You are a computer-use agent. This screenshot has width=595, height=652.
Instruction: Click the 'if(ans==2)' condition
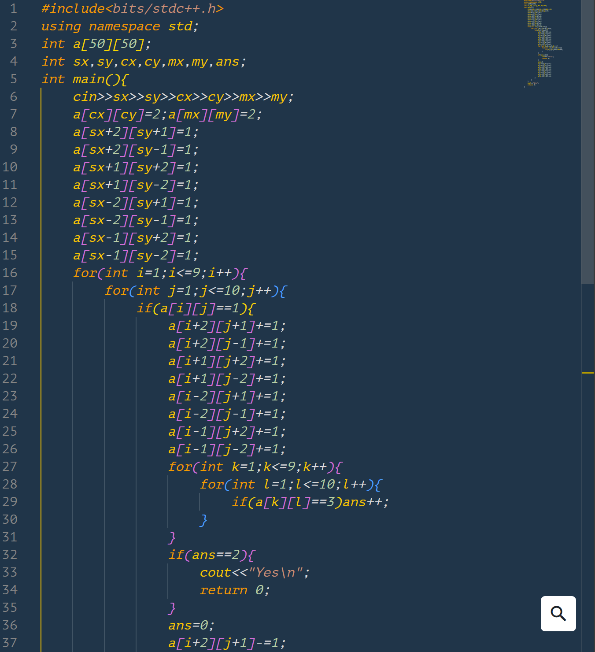click(x=211, y=555)
